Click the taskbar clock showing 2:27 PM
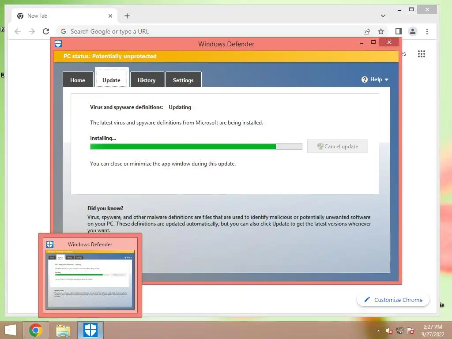The width and height of the screenshot is (452, 339). (433, 330)
